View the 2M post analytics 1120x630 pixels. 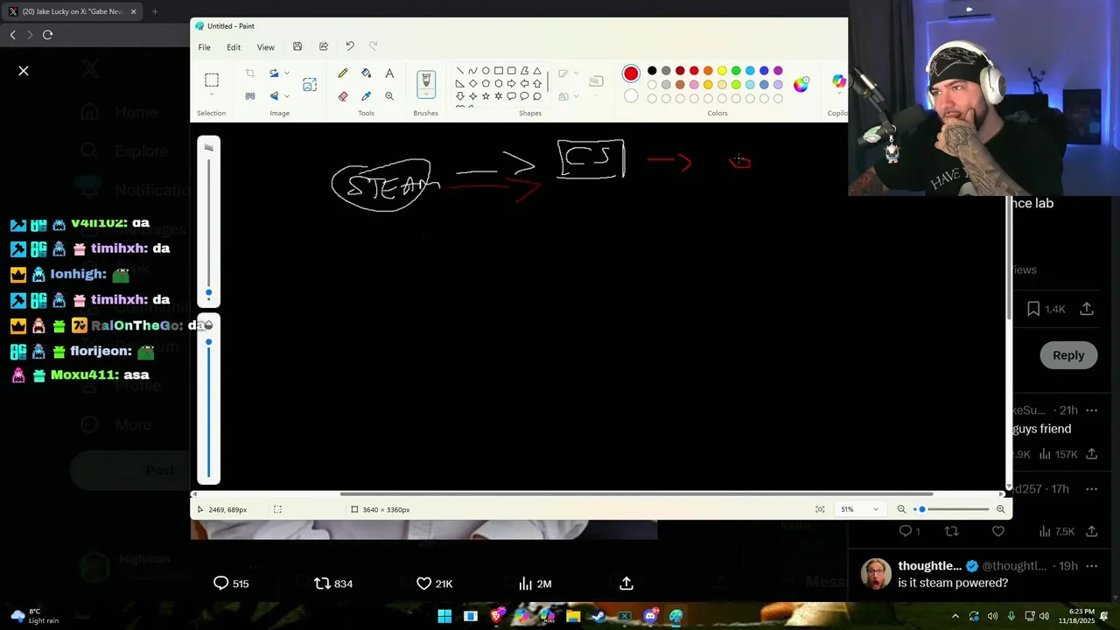click(x=535, y=584)
